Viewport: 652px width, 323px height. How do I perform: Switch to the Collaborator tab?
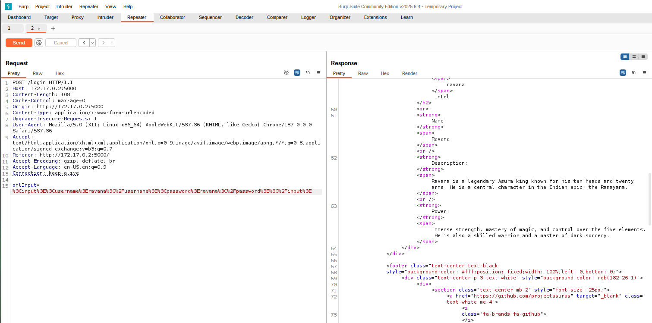(173, 17)
